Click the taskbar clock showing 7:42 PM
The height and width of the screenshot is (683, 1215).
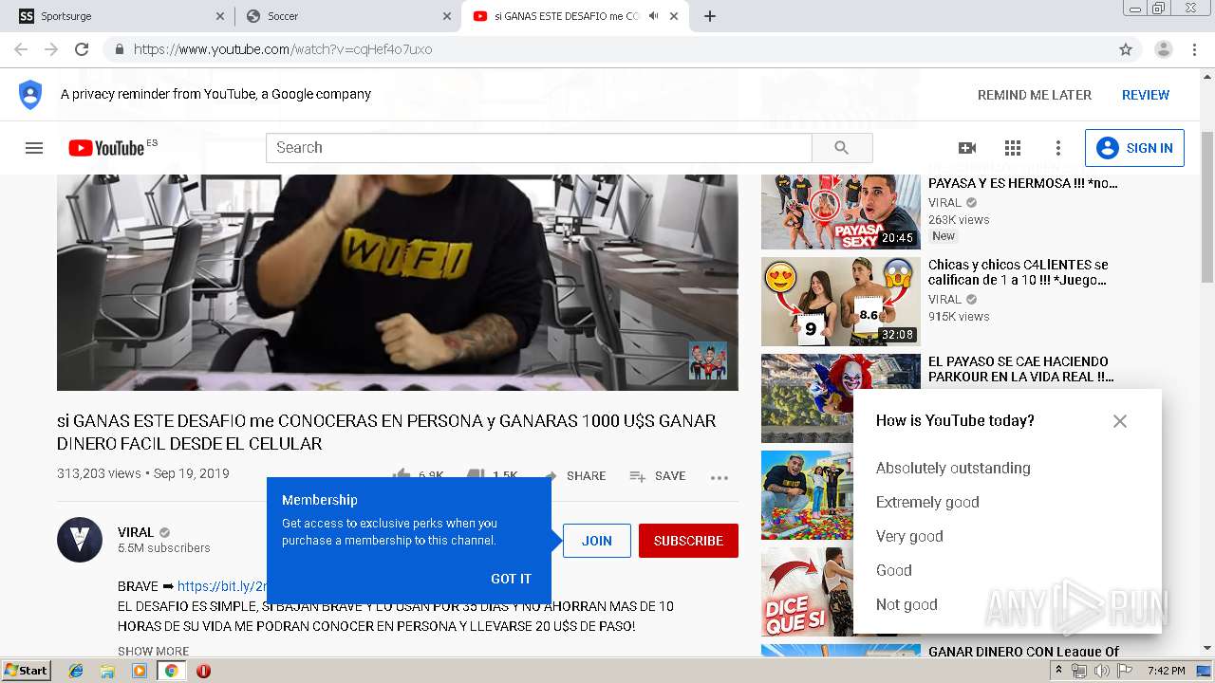1166,671
